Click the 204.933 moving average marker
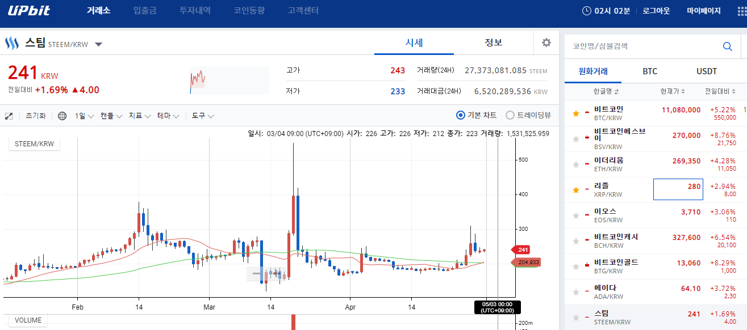The height and width of the screenshot is (330, 747). (525, 262)
